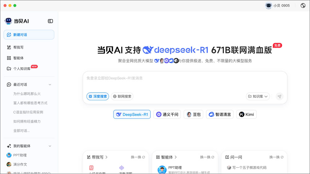Select the 豆包 model
This screenshot has width=310, height=174.
[x=193, y=114]
